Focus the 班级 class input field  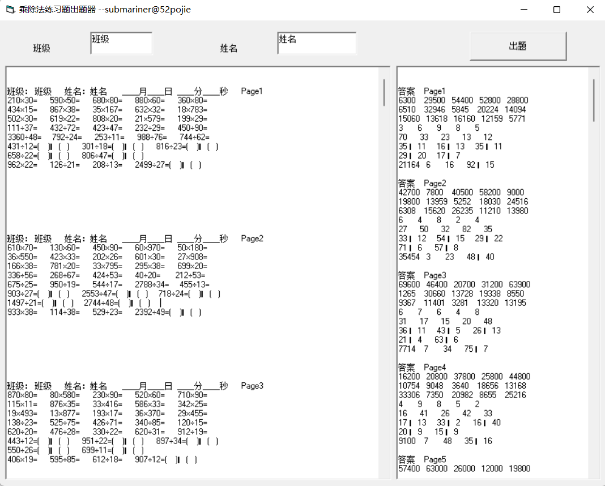click(121, 43)
